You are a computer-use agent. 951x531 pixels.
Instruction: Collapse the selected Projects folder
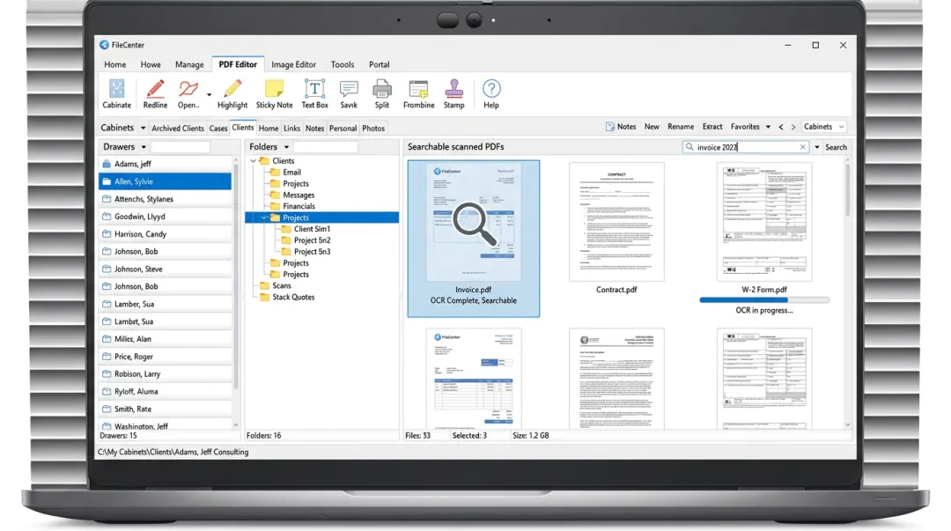coord(264,218)
